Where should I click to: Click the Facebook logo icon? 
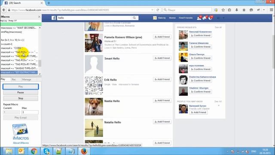point(54,18)
